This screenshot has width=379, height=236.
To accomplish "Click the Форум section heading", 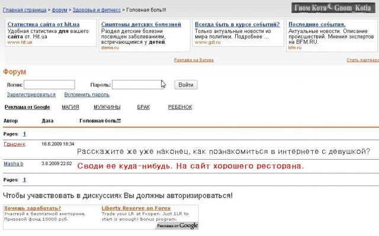I will (x=14, y=72).
